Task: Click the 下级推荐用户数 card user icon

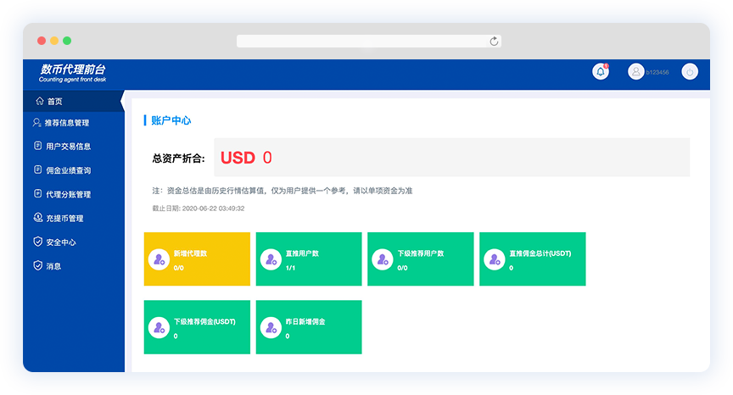Action: coord(383,259)
